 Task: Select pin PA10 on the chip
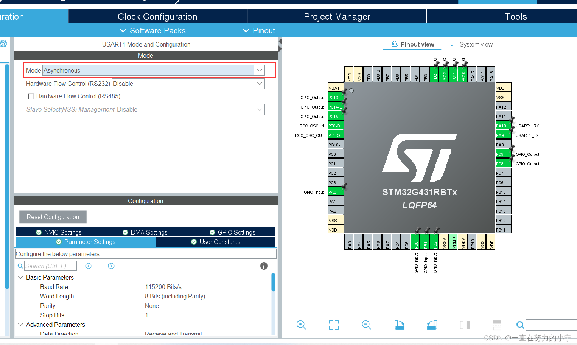504,126
